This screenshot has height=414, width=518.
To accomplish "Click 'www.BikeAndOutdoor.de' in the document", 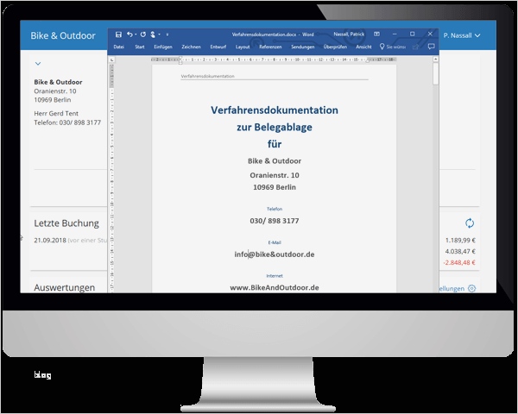I will (x=275, y=288).
